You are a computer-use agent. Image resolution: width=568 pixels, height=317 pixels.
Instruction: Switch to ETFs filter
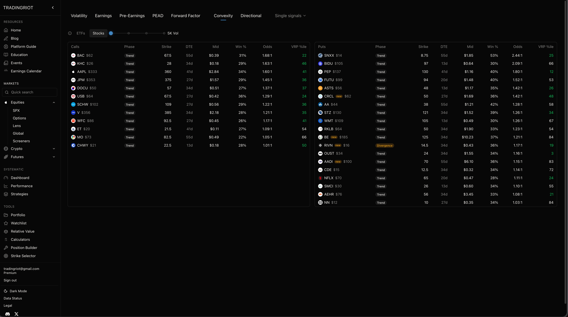click(81, 33)
